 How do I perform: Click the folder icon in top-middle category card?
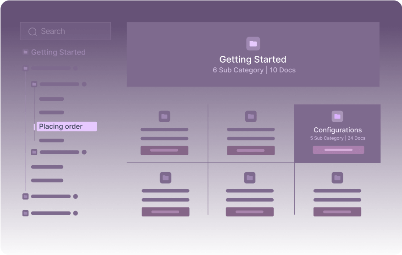[251, 116]
